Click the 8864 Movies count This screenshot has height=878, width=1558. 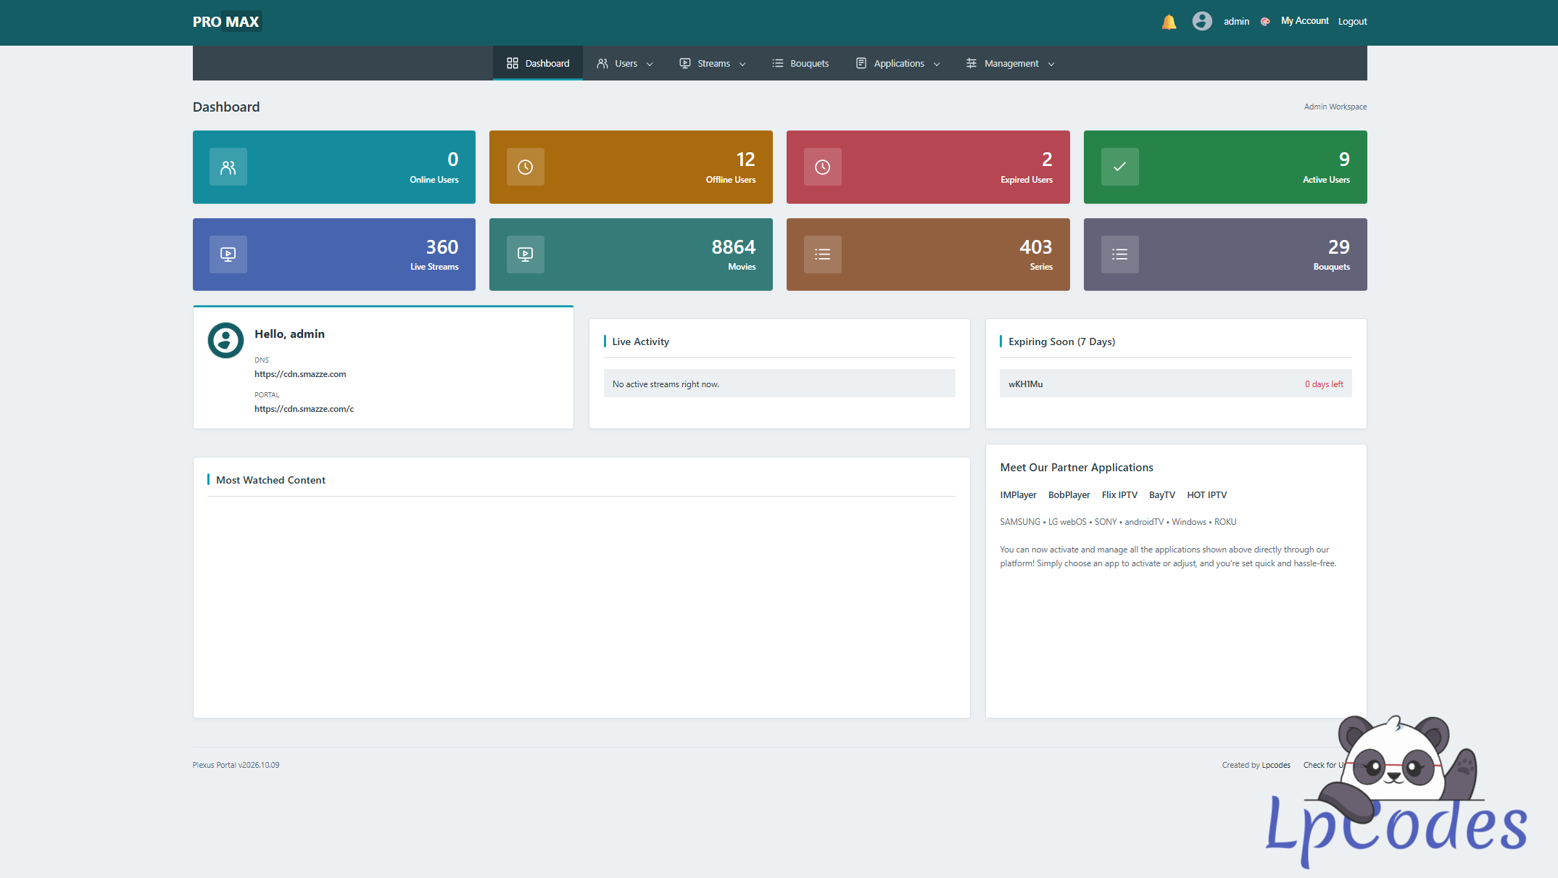734,247
